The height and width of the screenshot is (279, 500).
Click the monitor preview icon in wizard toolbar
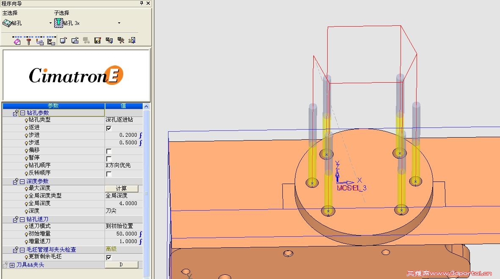63,41
